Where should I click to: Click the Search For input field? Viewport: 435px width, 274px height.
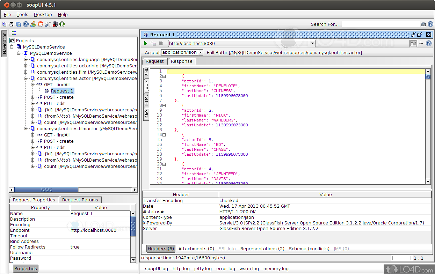click(x=380, y=24)
